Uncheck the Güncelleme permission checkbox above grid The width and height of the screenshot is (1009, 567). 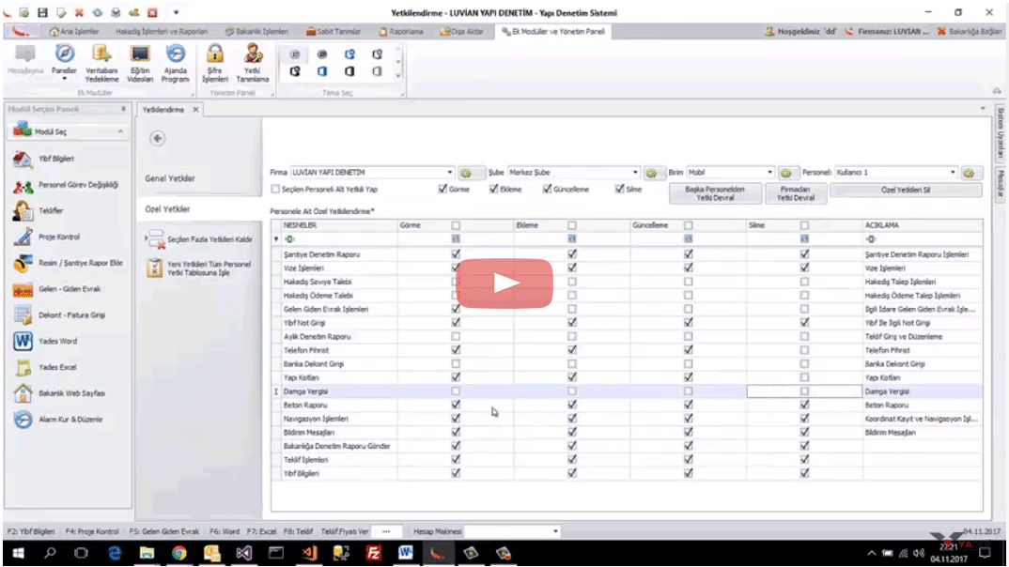click(548, 189)
